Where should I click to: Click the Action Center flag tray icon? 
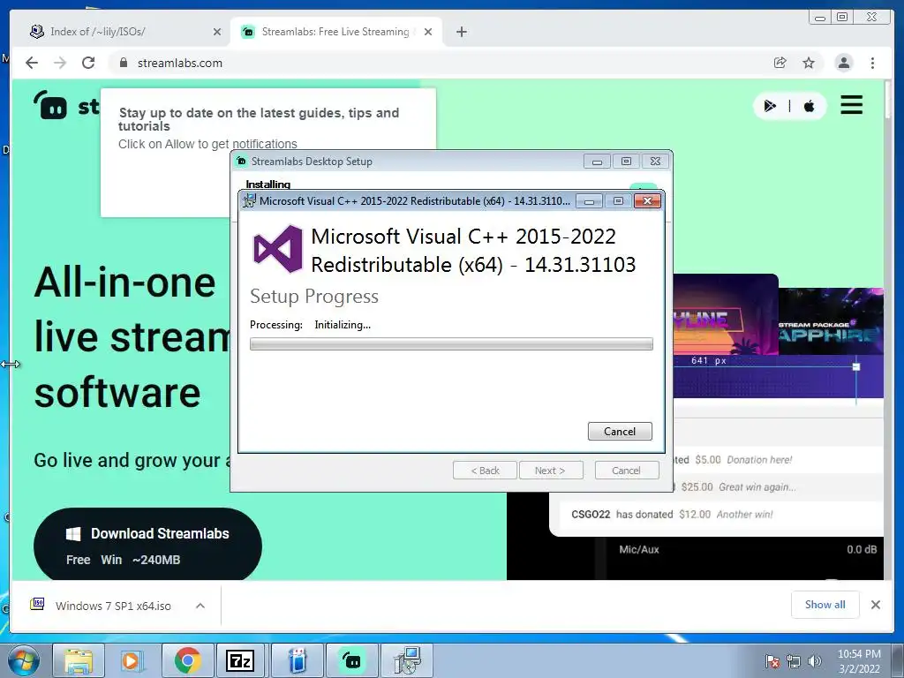point(772,662)
